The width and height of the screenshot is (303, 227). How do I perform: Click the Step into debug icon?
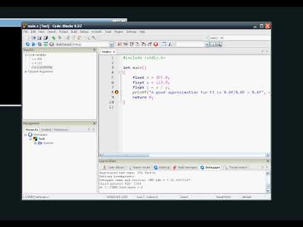(144, 44)
